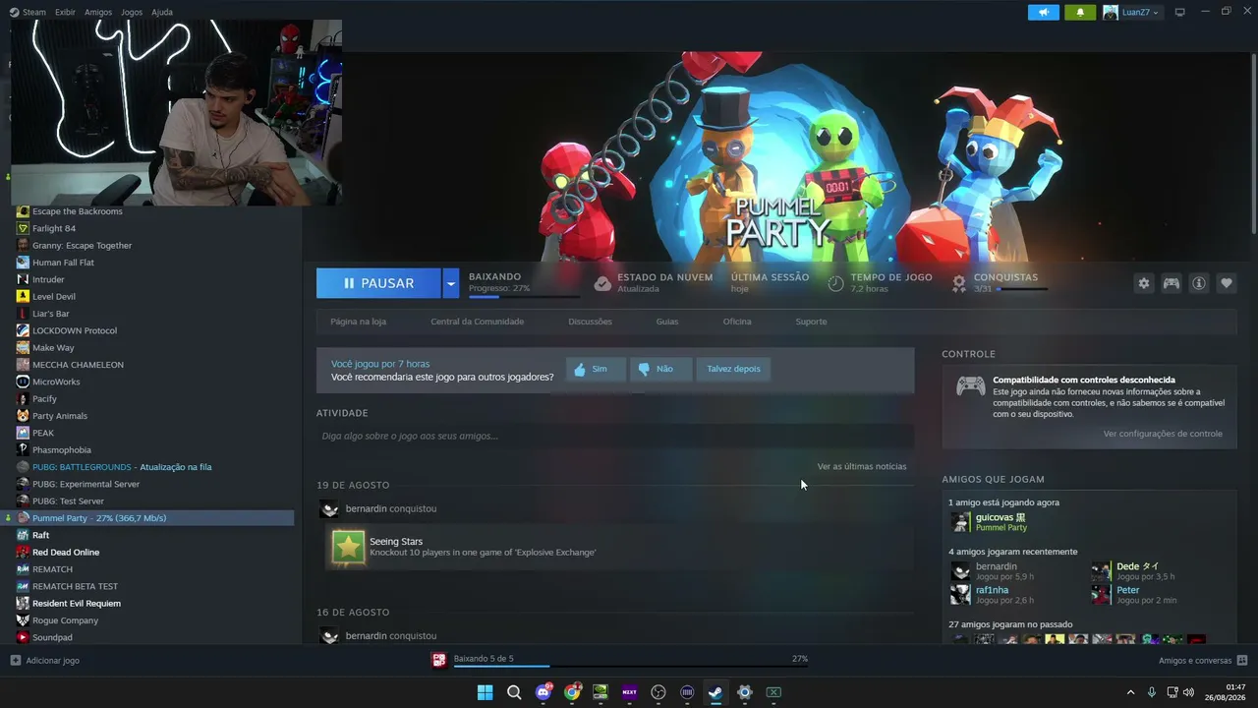Open the Phasmophobia game icon in library
The image size is (1258, 708).
[23, 449]
